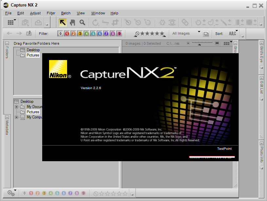Select the Fill/Remove tool

(249, 22)
